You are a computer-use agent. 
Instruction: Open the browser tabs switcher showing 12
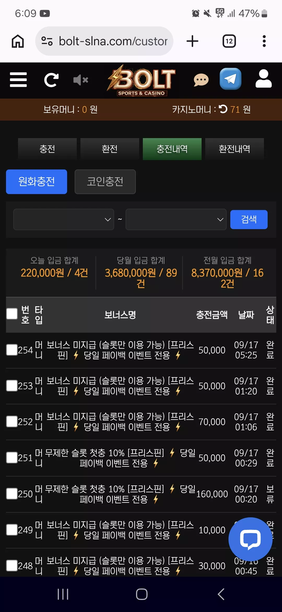coord(229,41)
